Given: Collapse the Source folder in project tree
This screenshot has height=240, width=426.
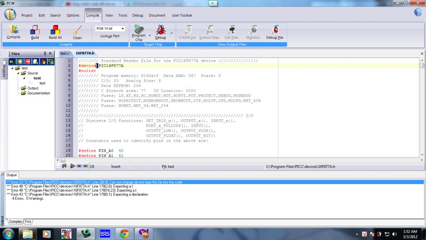Looking at the screenshot, I should 18,73.
